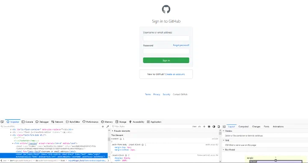The height and width of the screenshot is (163, 308).
Task: Switch to the Inspector tab
Action: coord(13,122)
